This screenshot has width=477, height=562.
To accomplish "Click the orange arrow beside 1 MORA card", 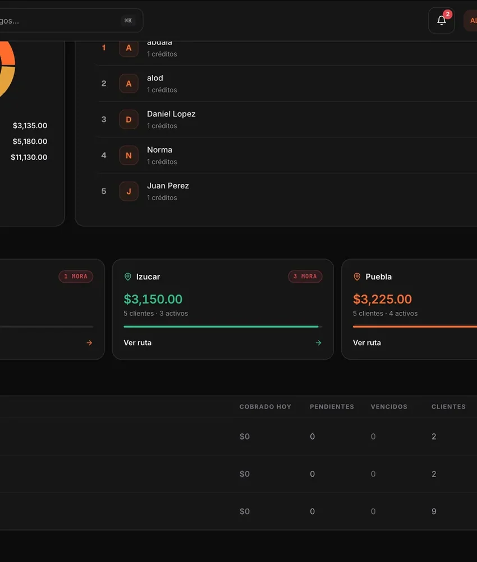I will 89,343.
